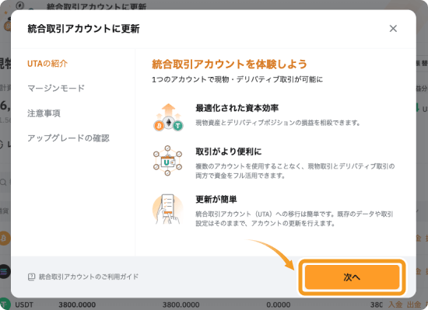Screen dimensions: 428x310
Task: Click 入金 in the background USDT row
Action: [395, 305]
